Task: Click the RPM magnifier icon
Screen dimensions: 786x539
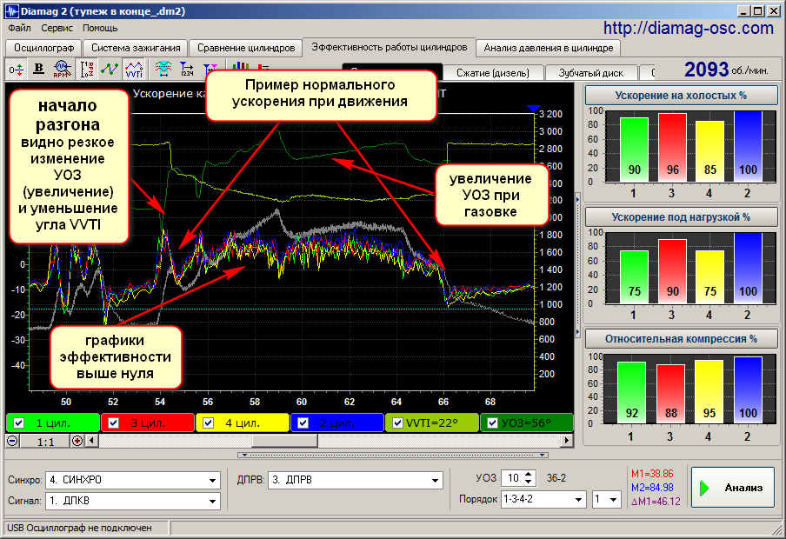Action: pyautogui.click(x=62, y=70)
